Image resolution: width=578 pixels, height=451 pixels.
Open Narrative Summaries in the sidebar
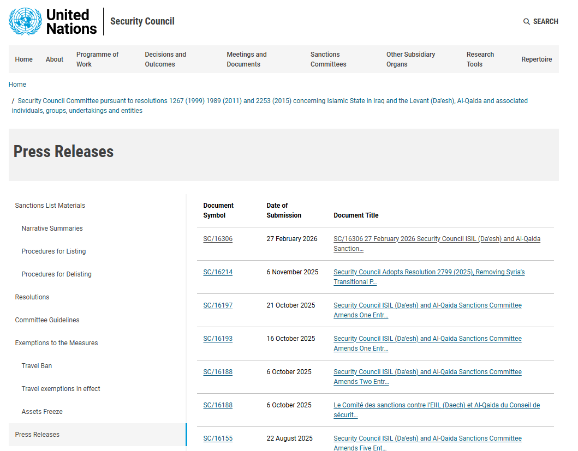pos(52,228)
